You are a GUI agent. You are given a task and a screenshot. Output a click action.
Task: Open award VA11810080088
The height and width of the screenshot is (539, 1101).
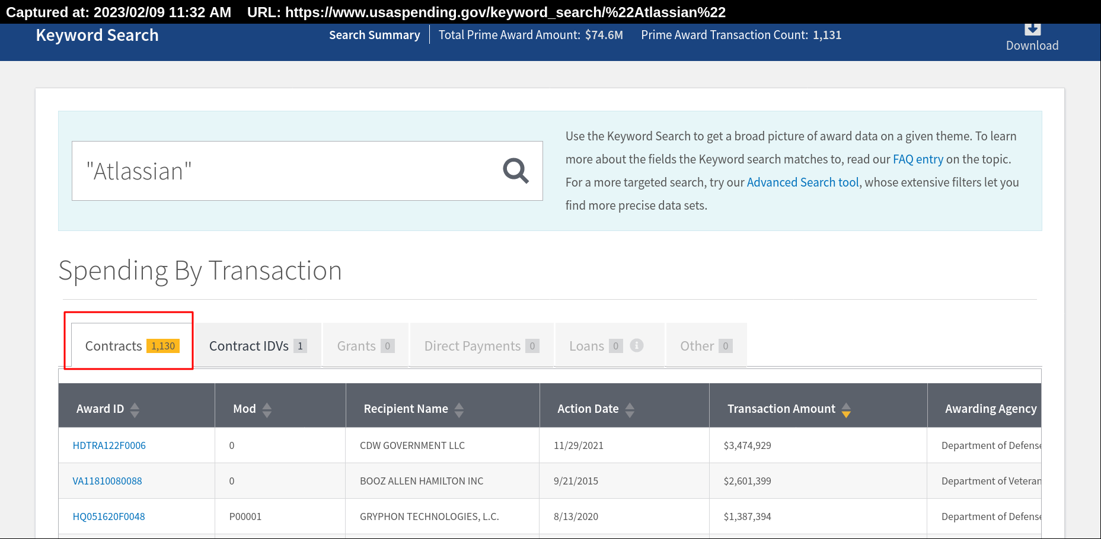(107, 481)
